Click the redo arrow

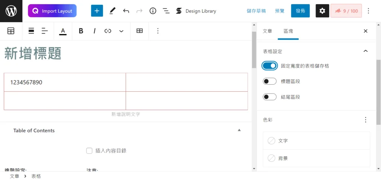(139, 11)
